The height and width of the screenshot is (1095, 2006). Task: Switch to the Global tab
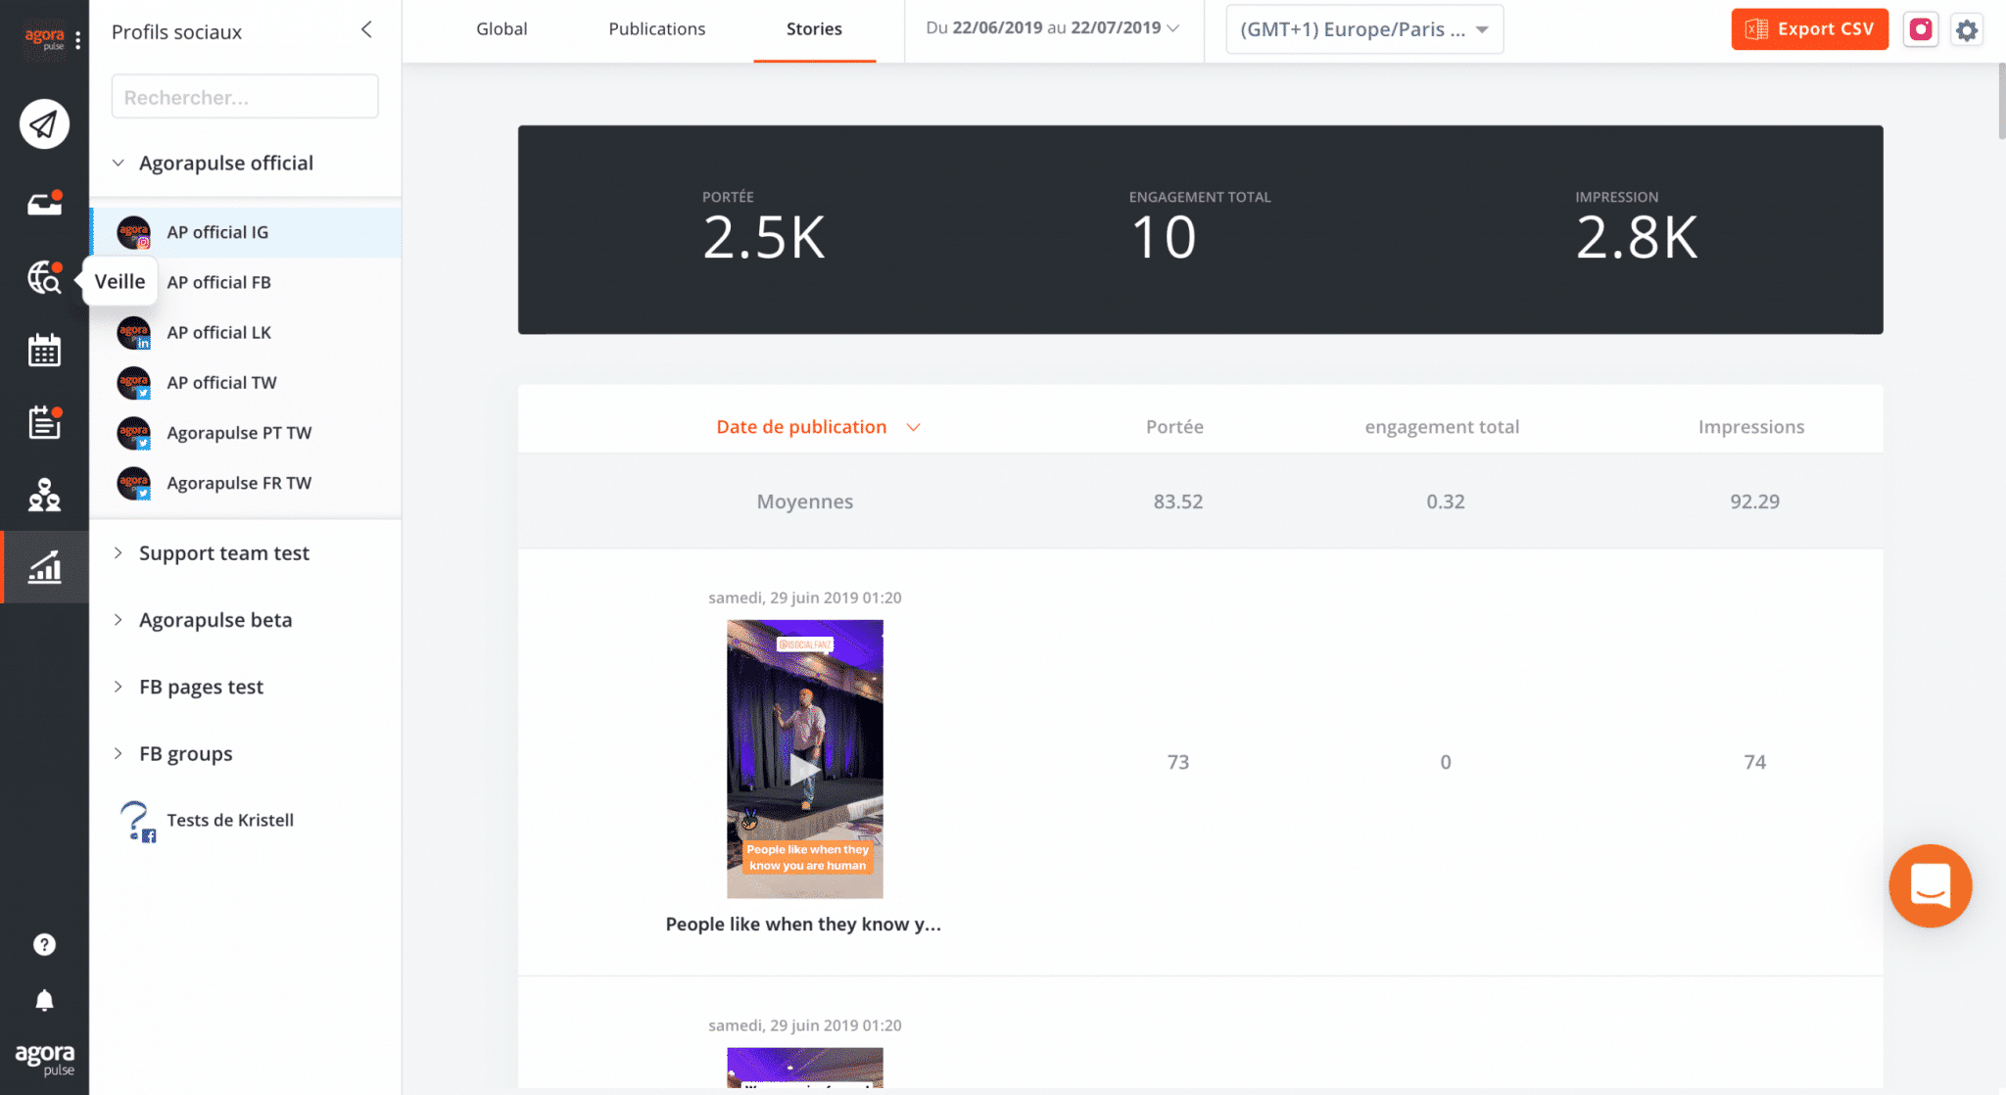click(x=501, y=29)
